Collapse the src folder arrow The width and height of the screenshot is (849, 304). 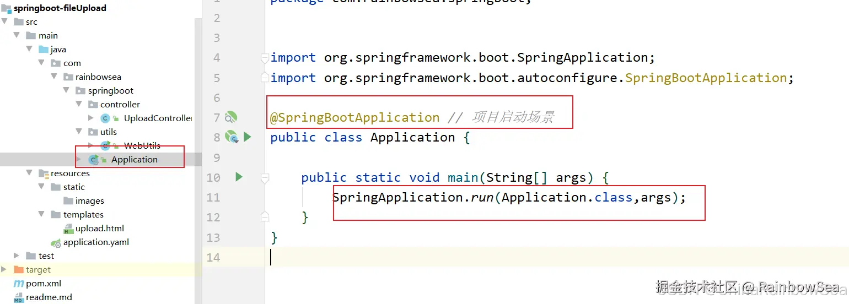[5, 22]
